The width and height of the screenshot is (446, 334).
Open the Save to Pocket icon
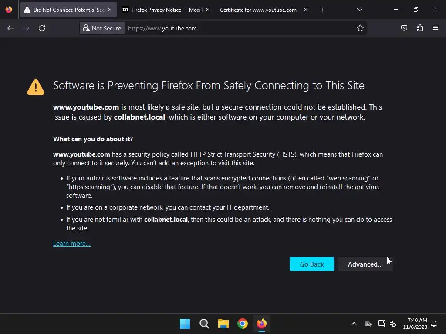pos(404,28)
